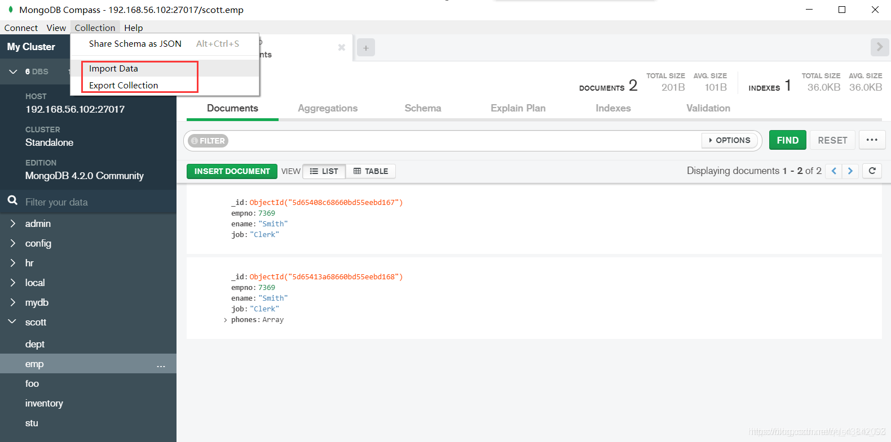
Task: Click job "Clerk" in first document
Action: (x=264, y=234)
